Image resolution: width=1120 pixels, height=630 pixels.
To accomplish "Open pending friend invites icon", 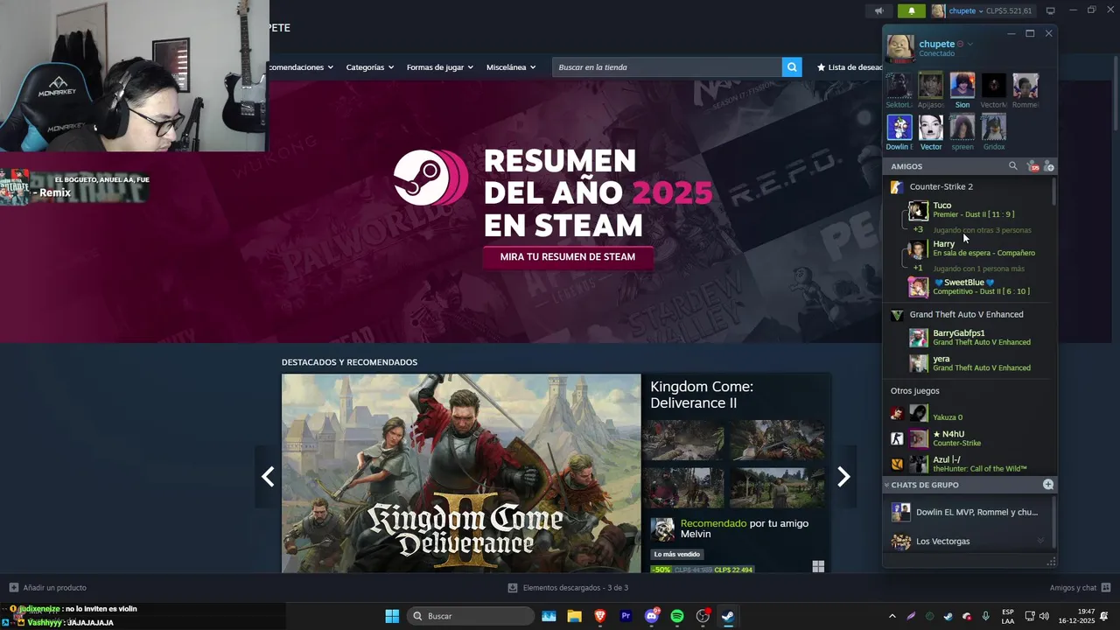I will click(1033, 166).
